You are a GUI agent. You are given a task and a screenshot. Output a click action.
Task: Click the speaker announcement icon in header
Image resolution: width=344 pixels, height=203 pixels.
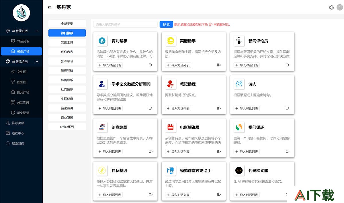click(331, 7)
